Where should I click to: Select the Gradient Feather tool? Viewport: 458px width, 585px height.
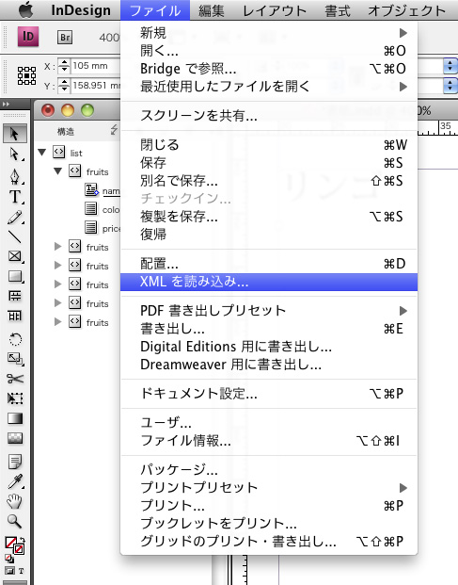pos(14,438)
